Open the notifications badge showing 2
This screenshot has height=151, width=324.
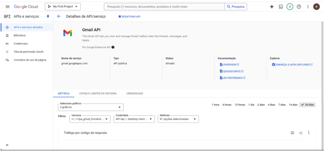pos(290,7)
